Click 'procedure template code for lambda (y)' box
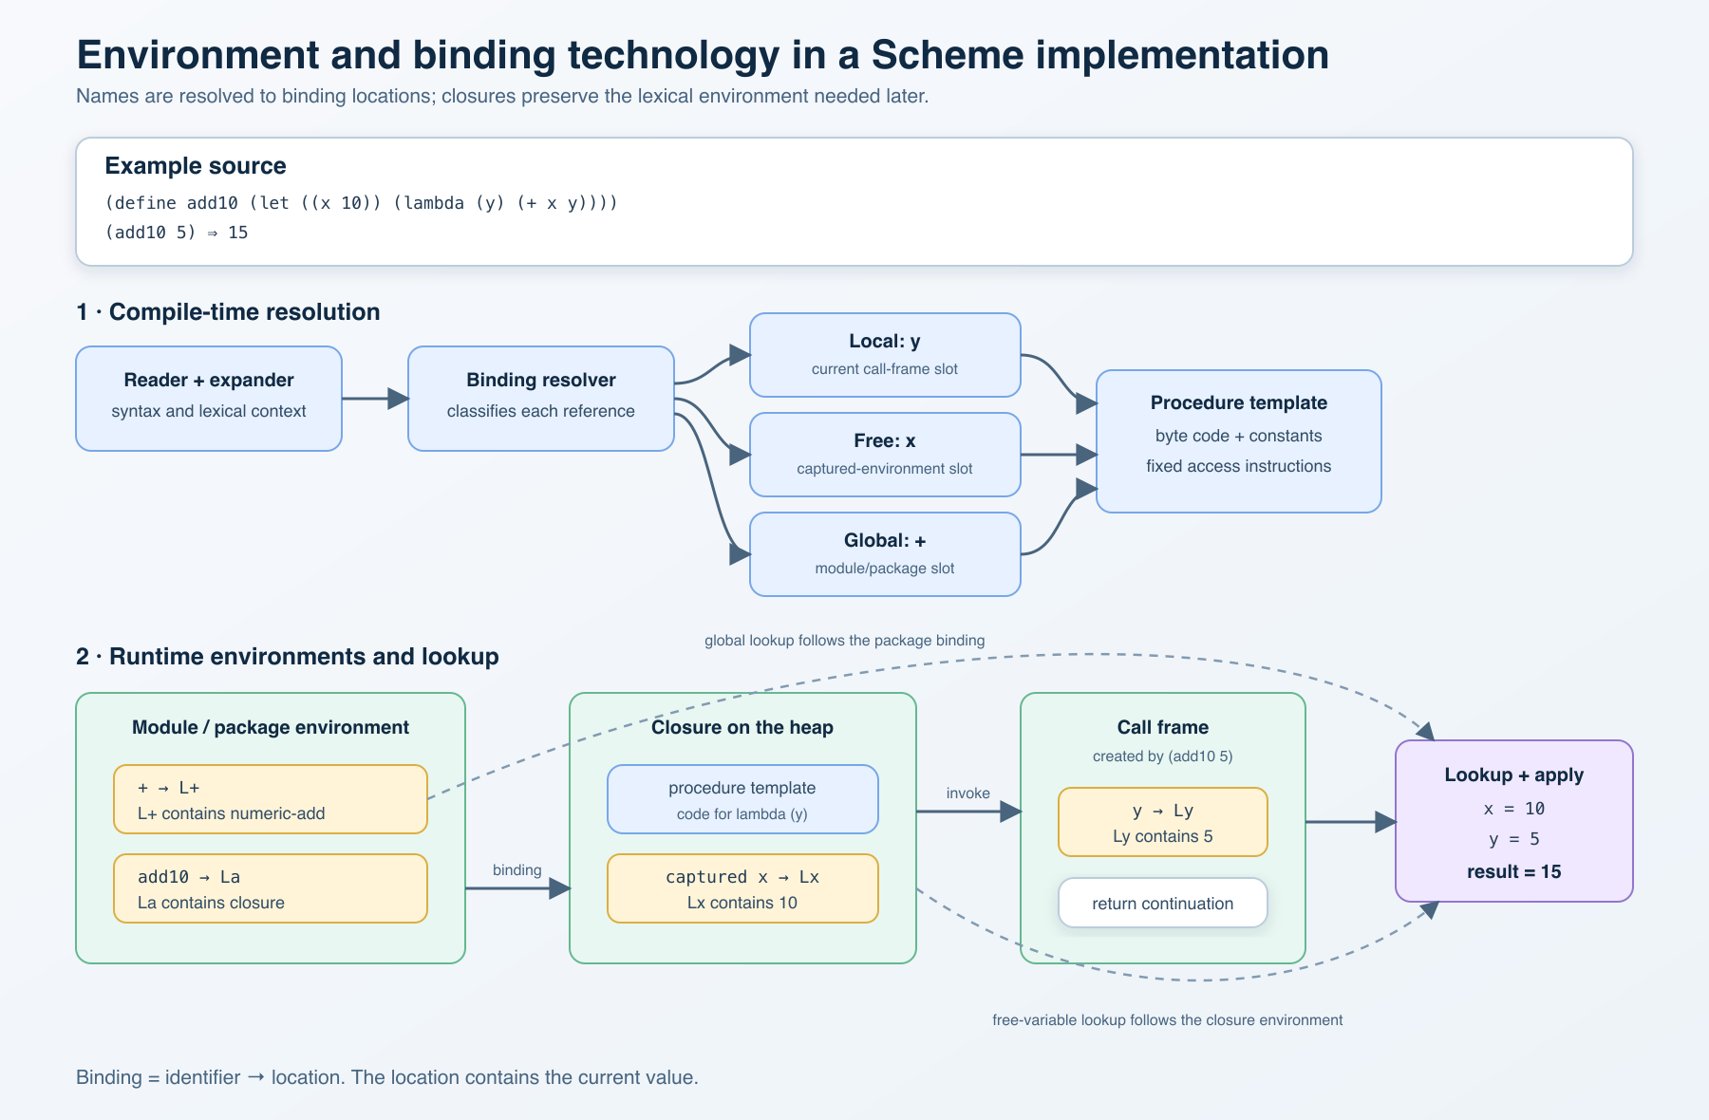Image resolution: width=1709 pixels, height=1120 pixels. coord(742,799)
